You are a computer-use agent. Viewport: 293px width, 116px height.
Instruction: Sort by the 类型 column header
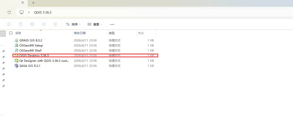(112, 33)
